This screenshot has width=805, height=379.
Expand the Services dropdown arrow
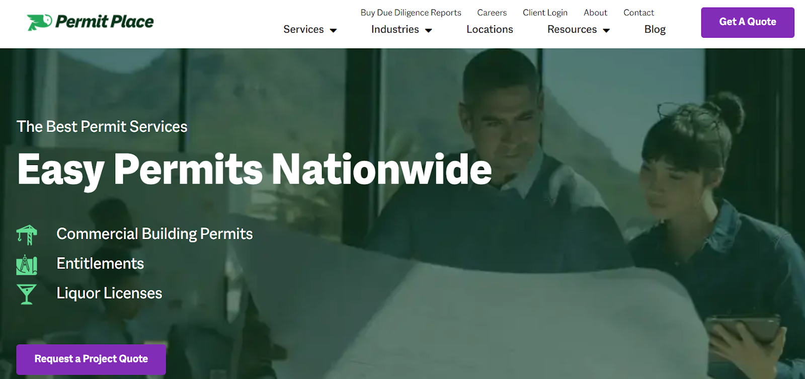[333, 31]
